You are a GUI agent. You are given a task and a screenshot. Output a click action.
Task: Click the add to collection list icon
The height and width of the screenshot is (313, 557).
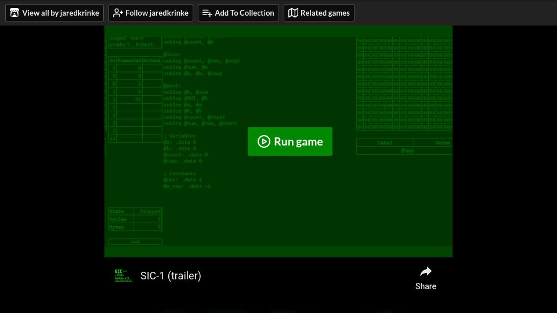(207, 13)
